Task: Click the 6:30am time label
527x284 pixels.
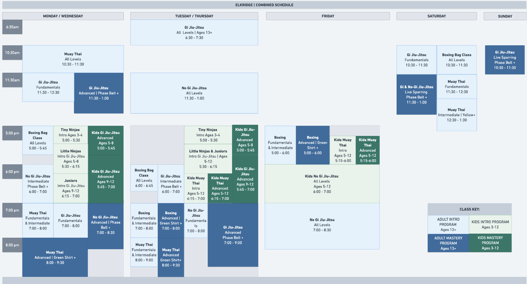Action: click(x=12, y=27)
